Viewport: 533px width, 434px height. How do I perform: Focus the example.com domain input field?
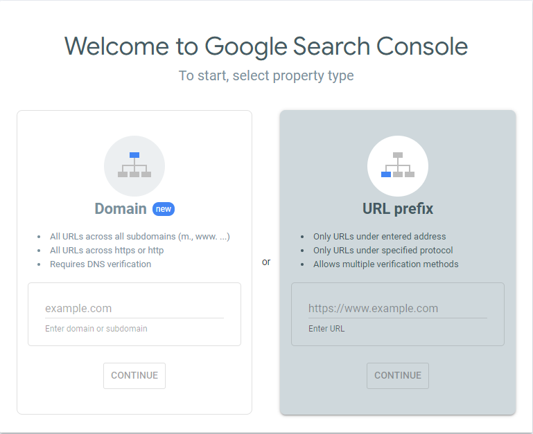pos(134,308)
